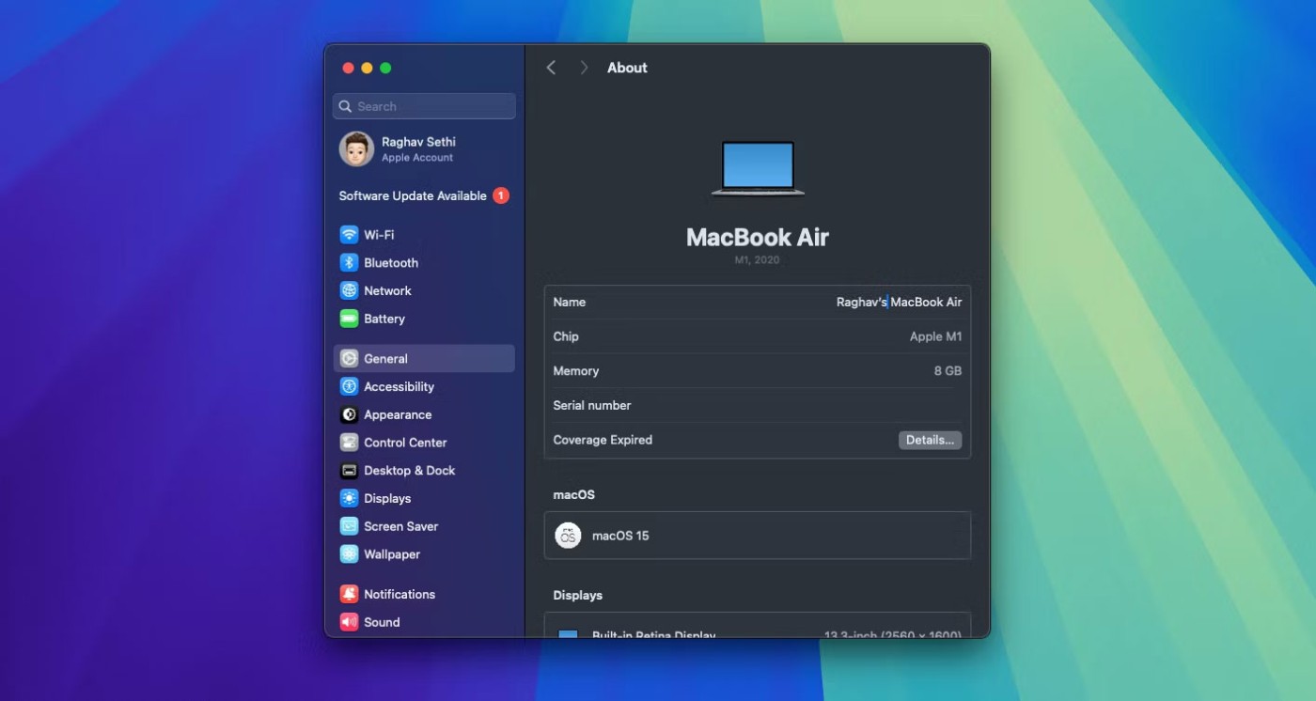Navigate back with the left chevron
1316x701 pixels.
(x=552, y=68)
